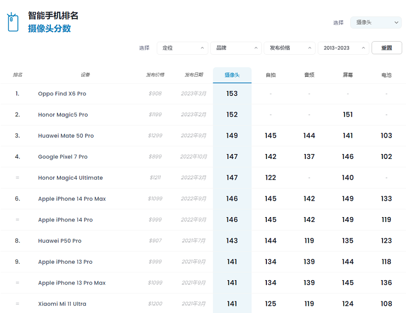Open the 2013-2023 year range dropdown

[344, 48]
